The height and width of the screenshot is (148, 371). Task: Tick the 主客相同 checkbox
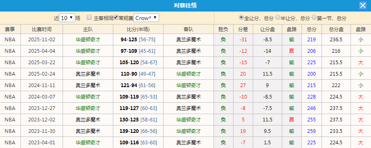click(89, 17)
